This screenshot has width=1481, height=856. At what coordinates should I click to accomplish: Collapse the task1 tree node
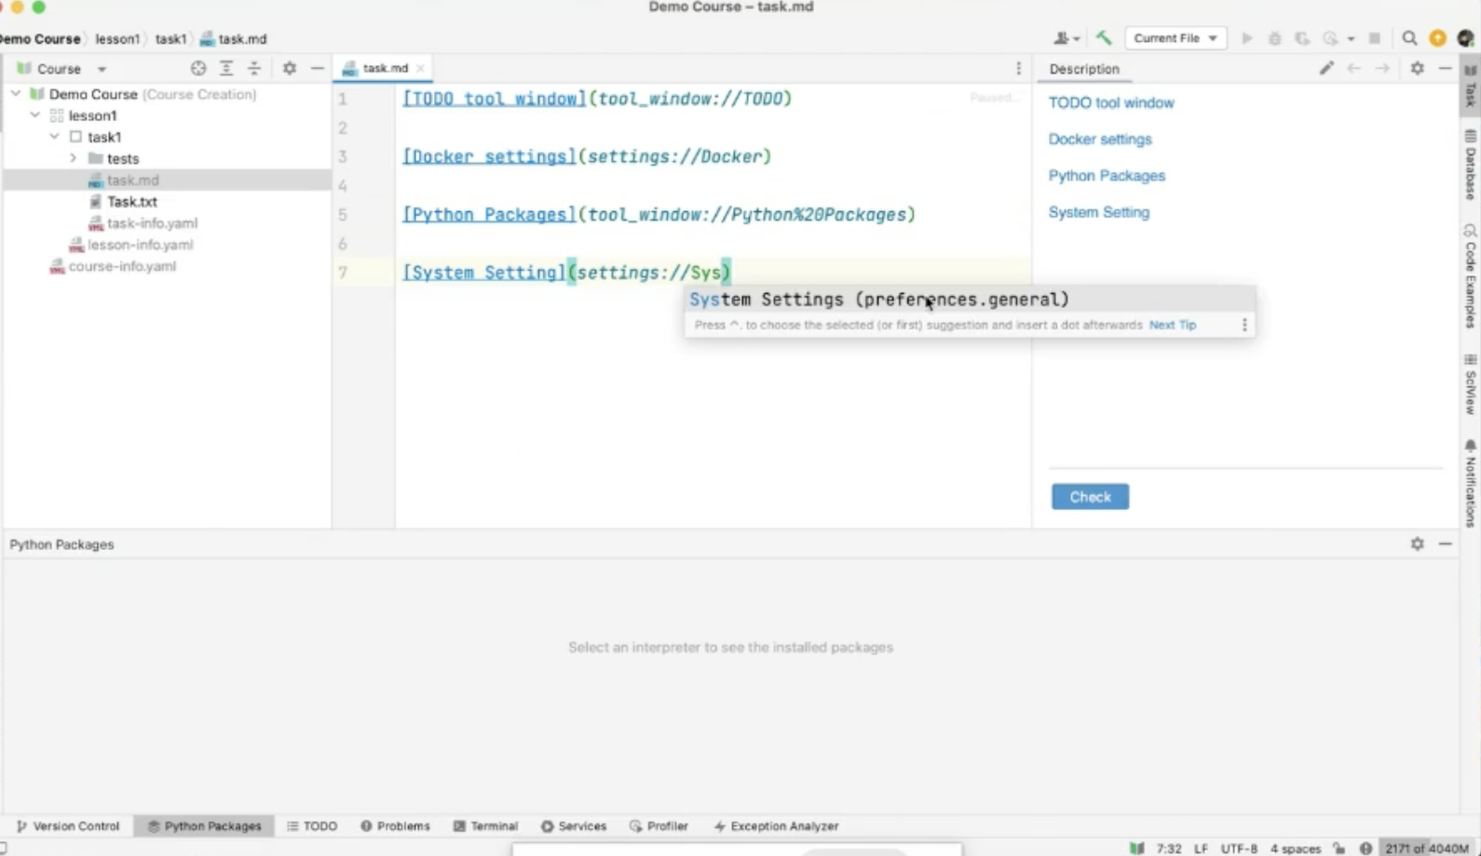tap(55, 136)
